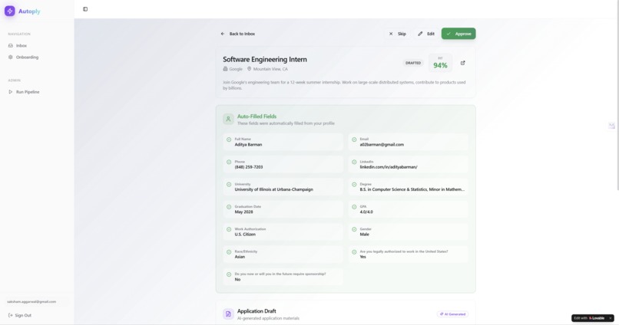Select the email a02barman@gmail.com

click(382, 145)
